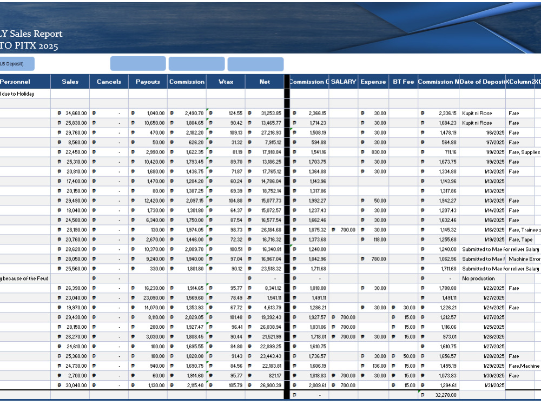Select the SALARY column header
Image resolution: width=541 pixels, height=405 pixels.
[344, 82]
